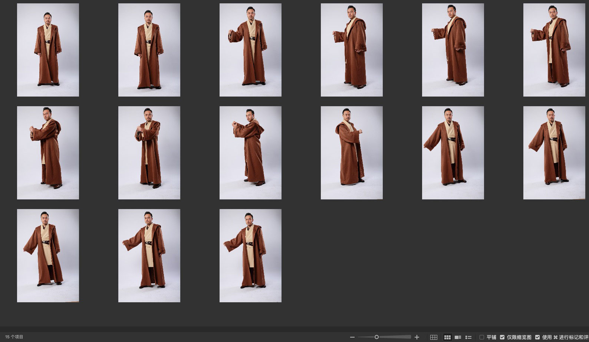Image resolution: width=589 pixels, height=342 pixels.
Task: Select the first thumbnail in the second row
Action: (48, 153)
